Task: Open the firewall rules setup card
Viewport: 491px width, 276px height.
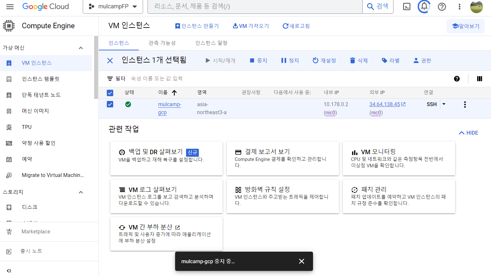Action: point(283,196)
